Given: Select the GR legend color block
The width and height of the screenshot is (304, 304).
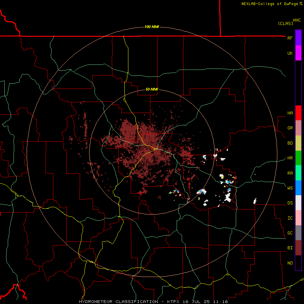Looking at the screenshot, I should [298, 128].
